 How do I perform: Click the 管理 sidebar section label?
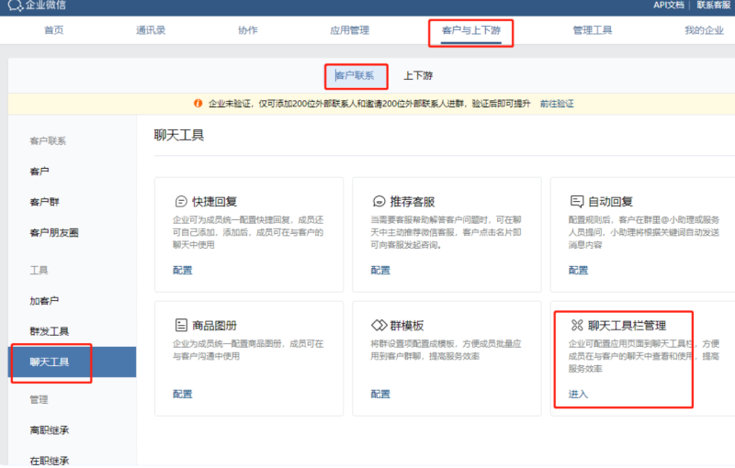(x=39, y=400)
